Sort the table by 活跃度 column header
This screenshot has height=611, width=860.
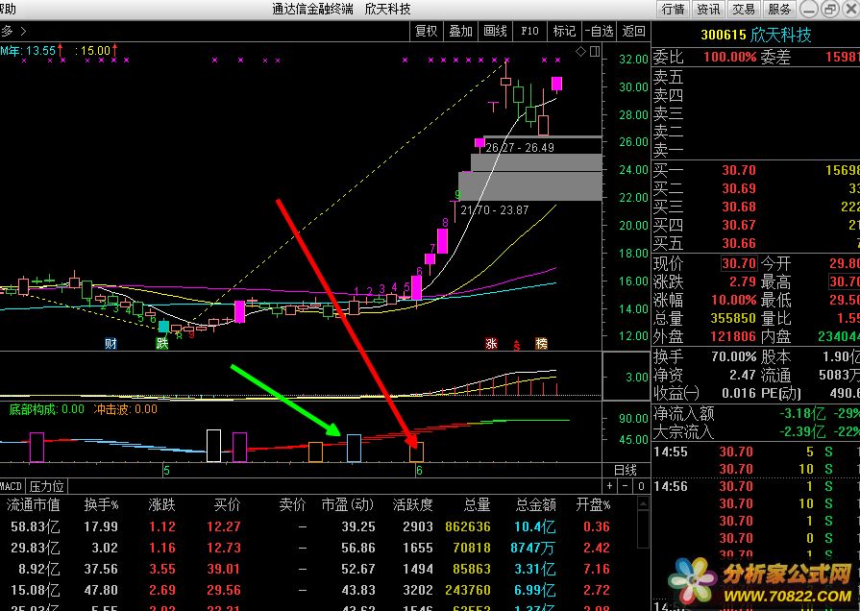[413, 504]
